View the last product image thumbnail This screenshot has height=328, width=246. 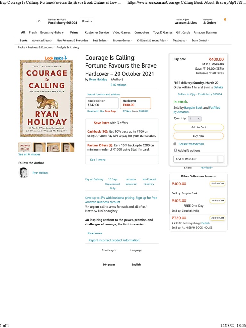(x=68, y=147)
